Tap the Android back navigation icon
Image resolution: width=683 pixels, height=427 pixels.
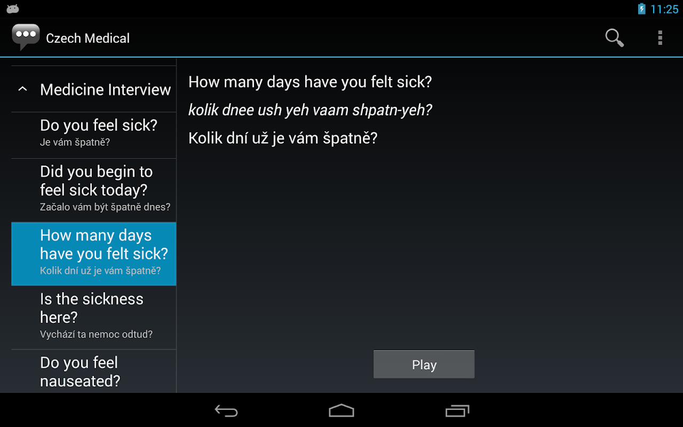(x=226, y=410)
